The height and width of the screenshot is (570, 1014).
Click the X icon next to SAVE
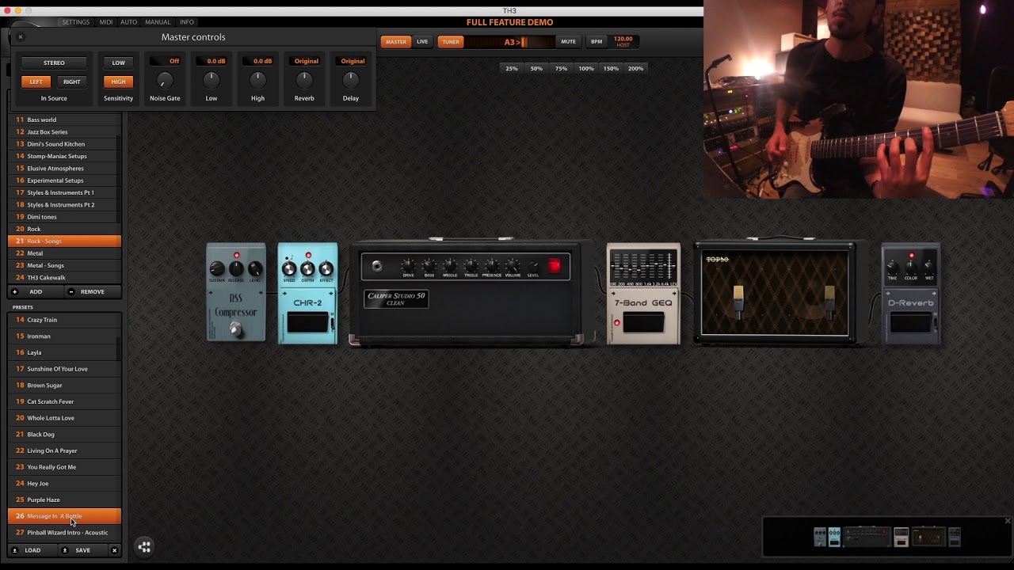[x=114, y=550]
